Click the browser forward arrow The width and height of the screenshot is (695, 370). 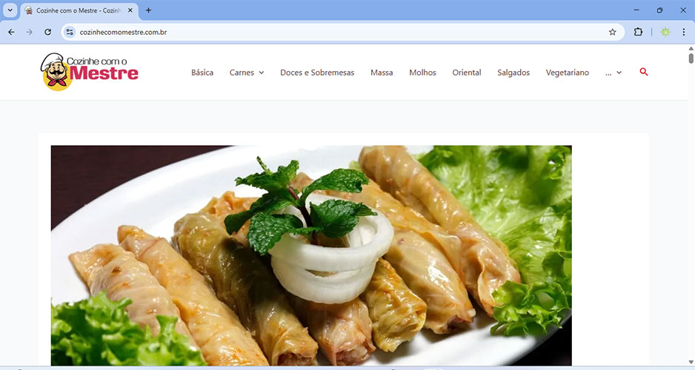pos(29,32)
